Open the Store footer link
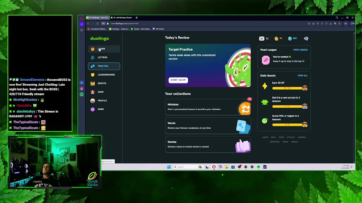This screenshot has height=203, width=362. (281, 137)
